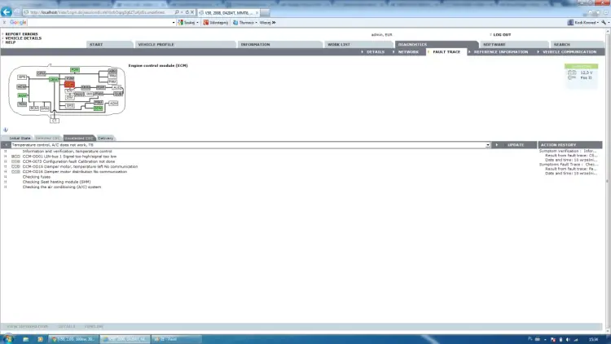Select the NETWORK sub-tab

coord(408,52)
